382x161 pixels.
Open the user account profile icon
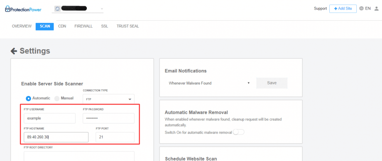(377, 9)
